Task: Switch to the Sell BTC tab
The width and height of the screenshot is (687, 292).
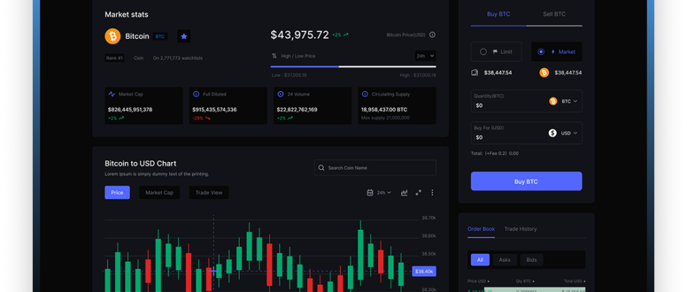Action: (x=553, y=14)
